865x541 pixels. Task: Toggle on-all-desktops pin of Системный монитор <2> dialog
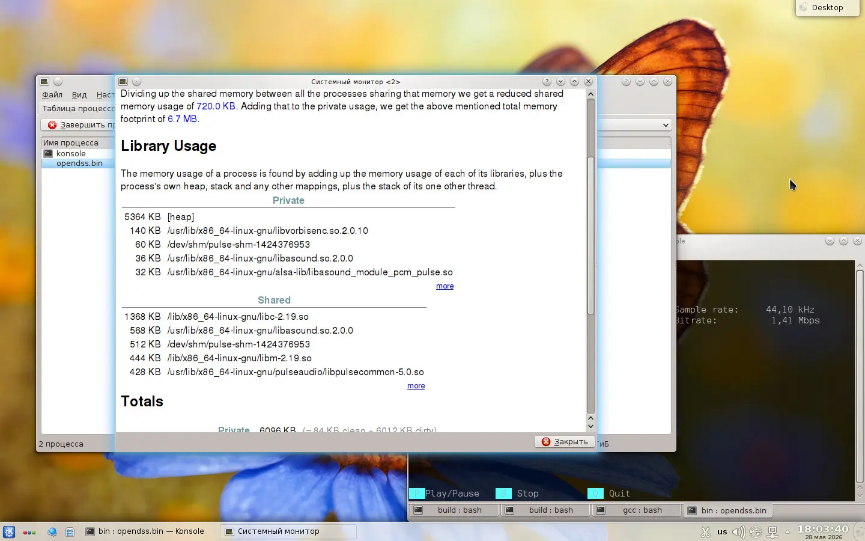point(136,82)
